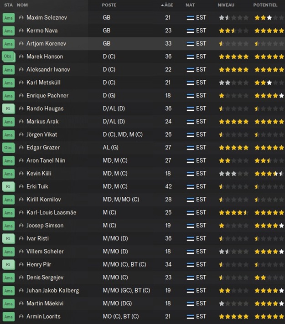Click age 19 in Joosep Simson's row
This screenshot has height=324, width=285.
[x=168, y=226]
